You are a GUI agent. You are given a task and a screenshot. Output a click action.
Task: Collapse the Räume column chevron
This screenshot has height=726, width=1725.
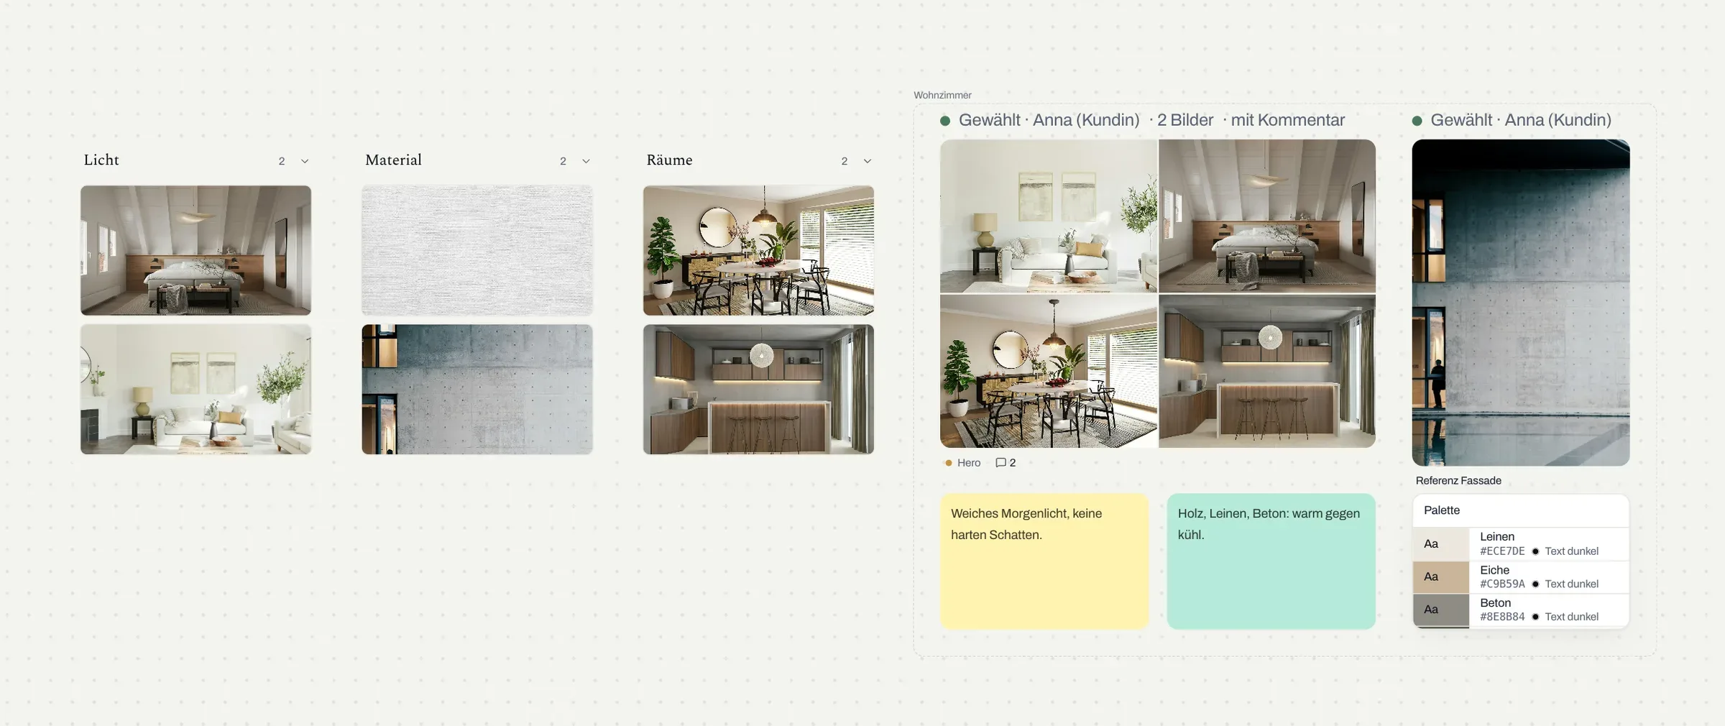click(867, 161)
